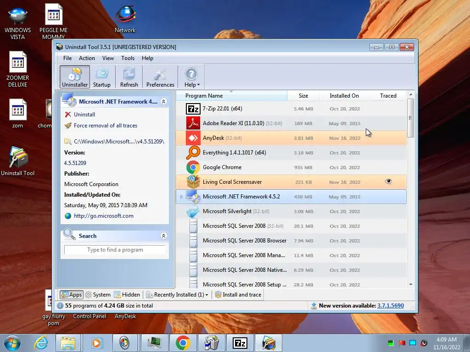Screen dimensions: 470x352
Task: Open the Help toolbar dropdown
Action: coord(192,77)
